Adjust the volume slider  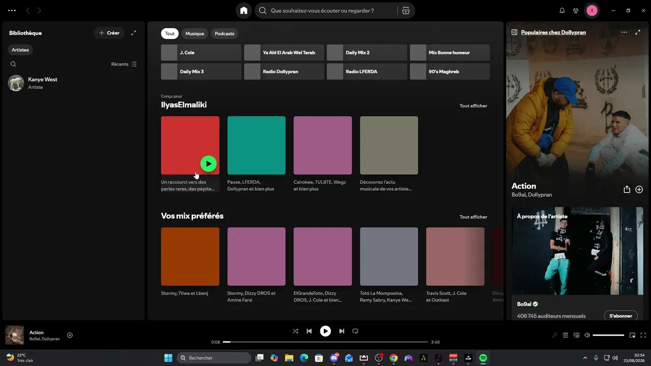(x=608, y=335)
